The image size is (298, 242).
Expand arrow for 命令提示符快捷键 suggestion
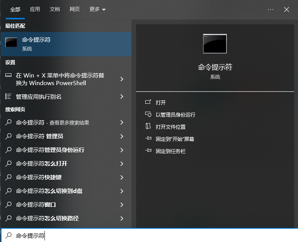point(122,177)
